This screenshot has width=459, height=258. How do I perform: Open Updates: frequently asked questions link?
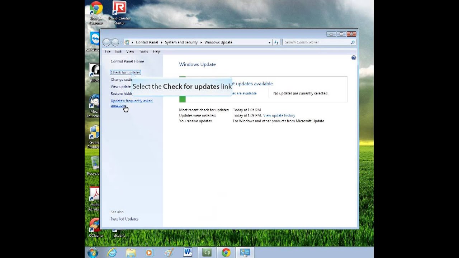(x=132, y=103)
